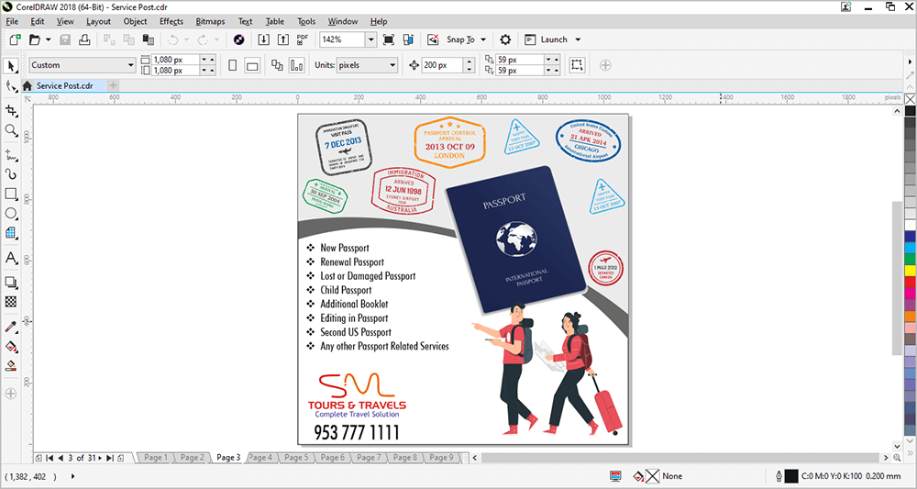The image size is (917, 489).
Task: Switch to Page 9 tab
Action: tap(442, 458)
